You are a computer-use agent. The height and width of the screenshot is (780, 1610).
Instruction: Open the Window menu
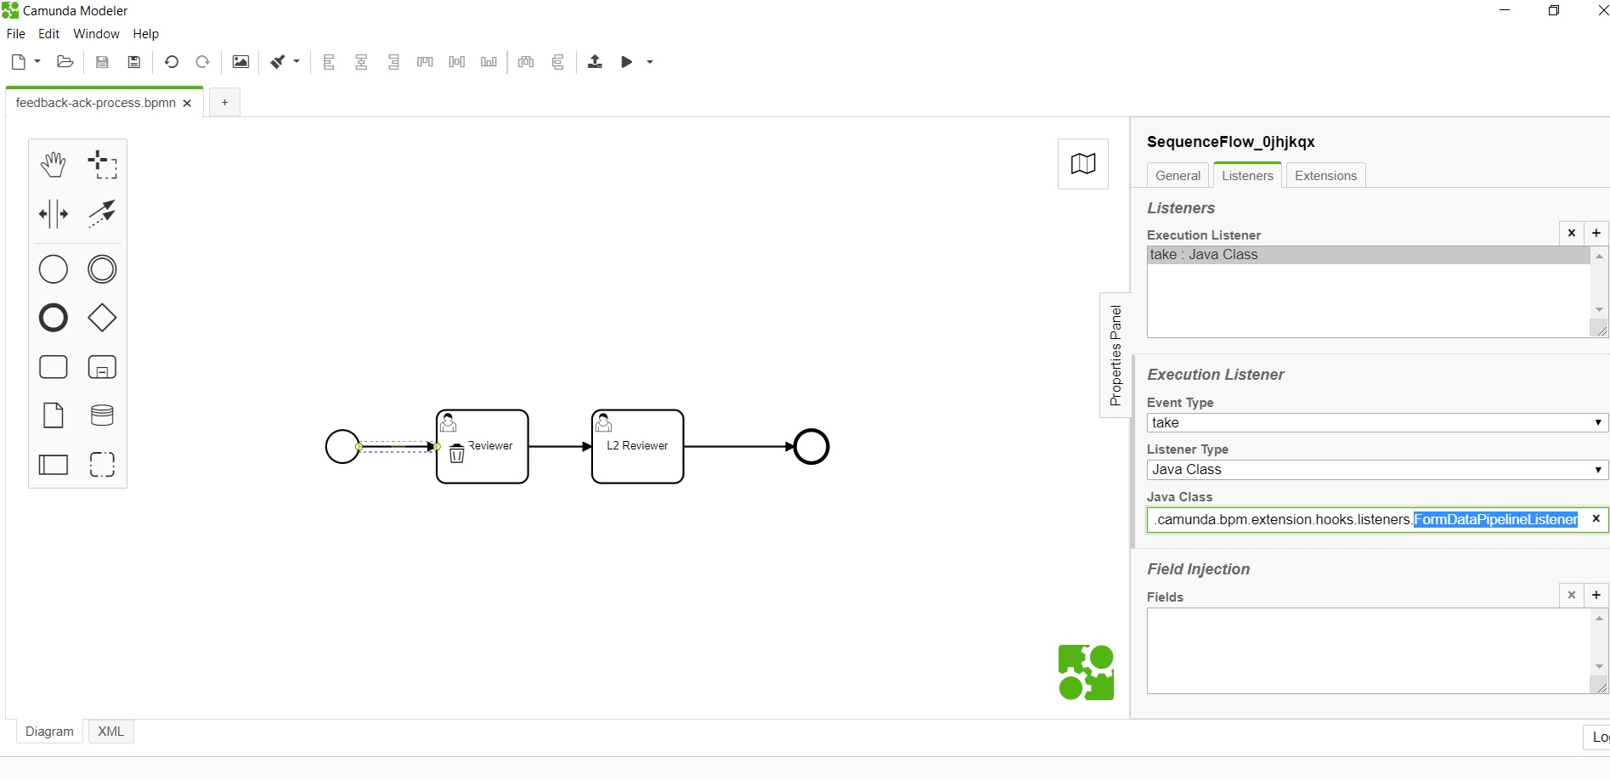(96, 34)
